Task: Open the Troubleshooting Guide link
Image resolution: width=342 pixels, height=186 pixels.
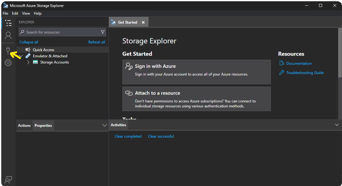Action: (x=305, y=73)
